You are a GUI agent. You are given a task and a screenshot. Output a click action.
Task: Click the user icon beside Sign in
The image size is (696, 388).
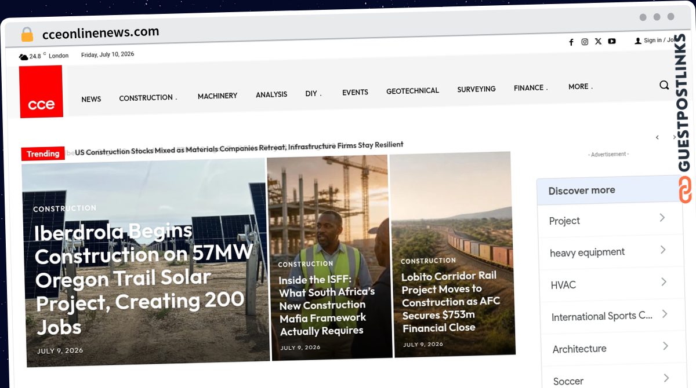(x=638, y=41)
